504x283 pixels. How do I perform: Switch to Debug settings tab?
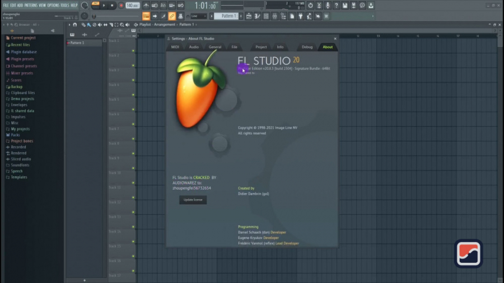click(x=307, y=47)
